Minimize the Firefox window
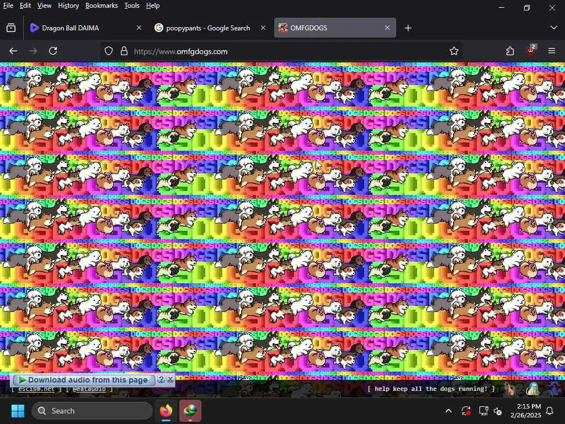 (501, 7)
